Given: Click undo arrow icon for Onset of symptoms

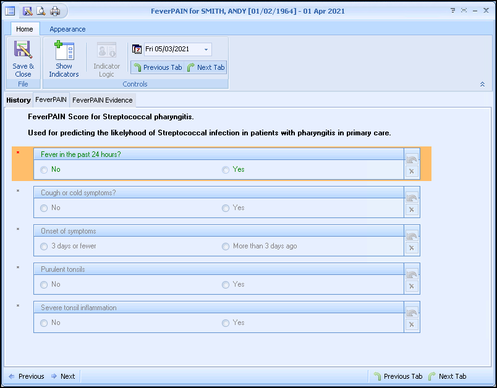Looking at the screenshot, I should [x=412, y=236].
